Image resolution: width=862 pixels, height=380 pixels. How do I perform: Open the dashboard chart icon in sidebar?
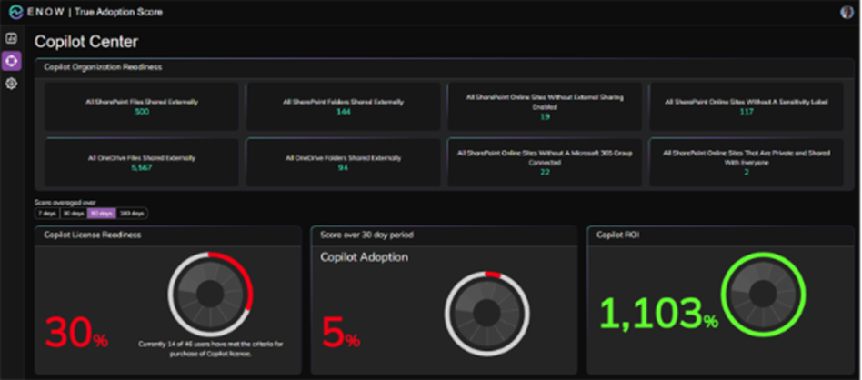(11, 39)
